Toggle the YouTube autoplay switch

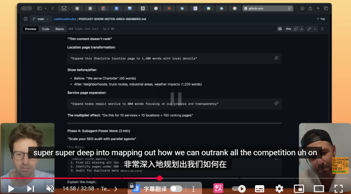click(x=239, y=189)
